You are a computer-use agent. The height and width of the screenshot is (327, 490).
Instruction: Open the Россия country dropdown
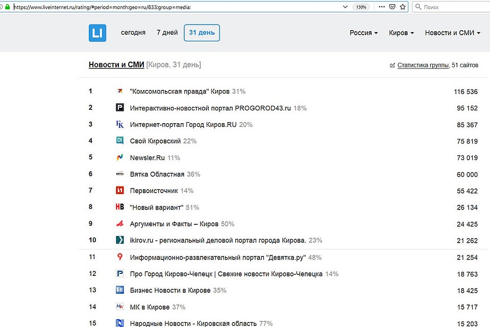click(363, 33)
